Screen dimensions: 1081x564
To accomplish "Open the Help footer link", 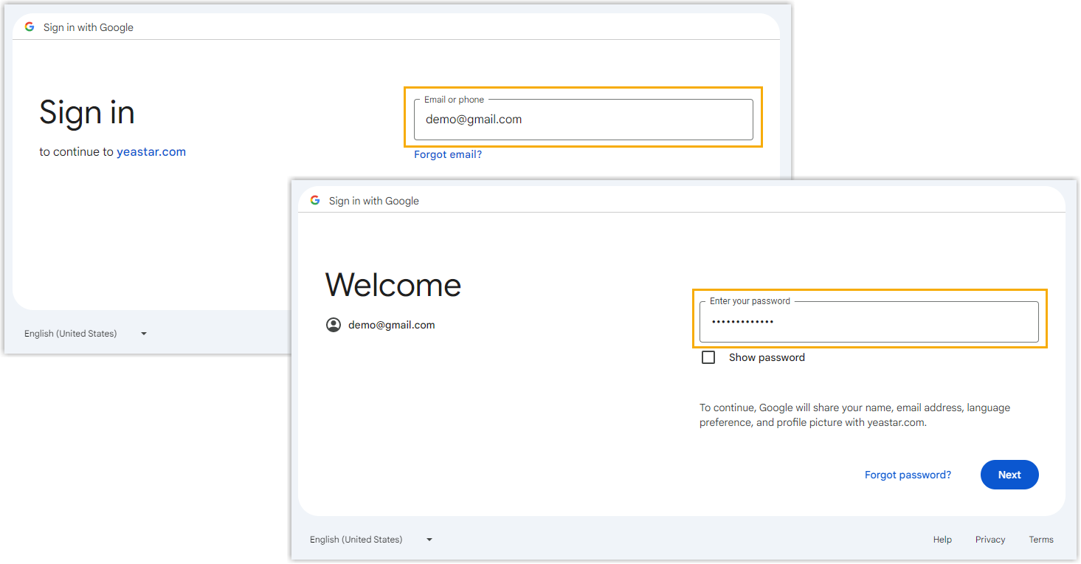I will pyautogui.click(x=942, y=540).
